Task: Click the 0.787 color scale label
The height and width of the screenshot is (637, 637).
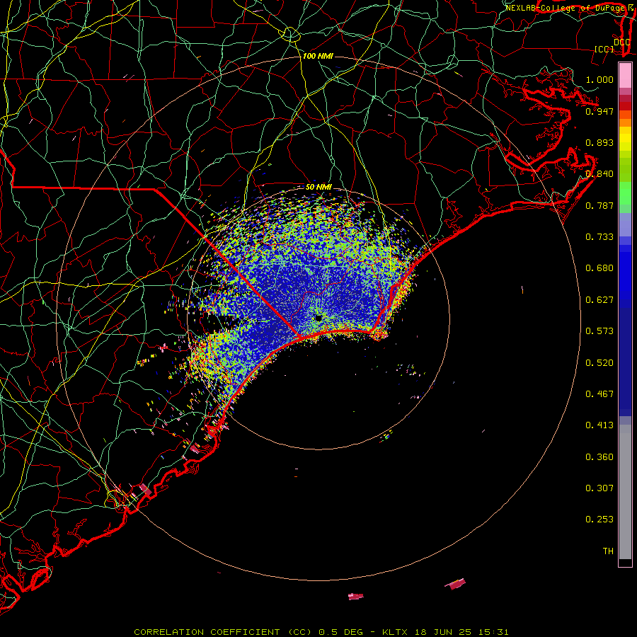Action: click(599, 205)
